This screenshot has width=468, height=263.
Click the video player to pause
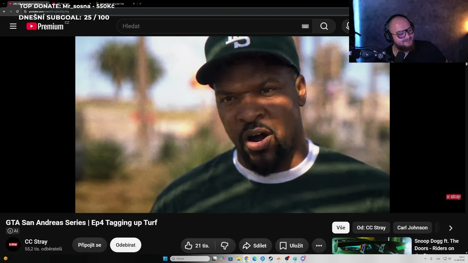pos(232,124)
